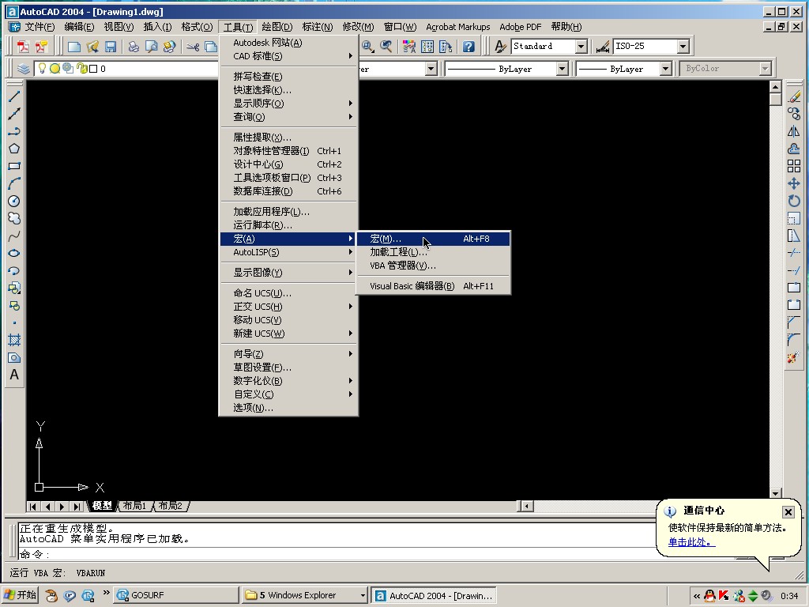
Task: Click the horizontal scrollbar left arrow
Action: [x=525, y=507]
